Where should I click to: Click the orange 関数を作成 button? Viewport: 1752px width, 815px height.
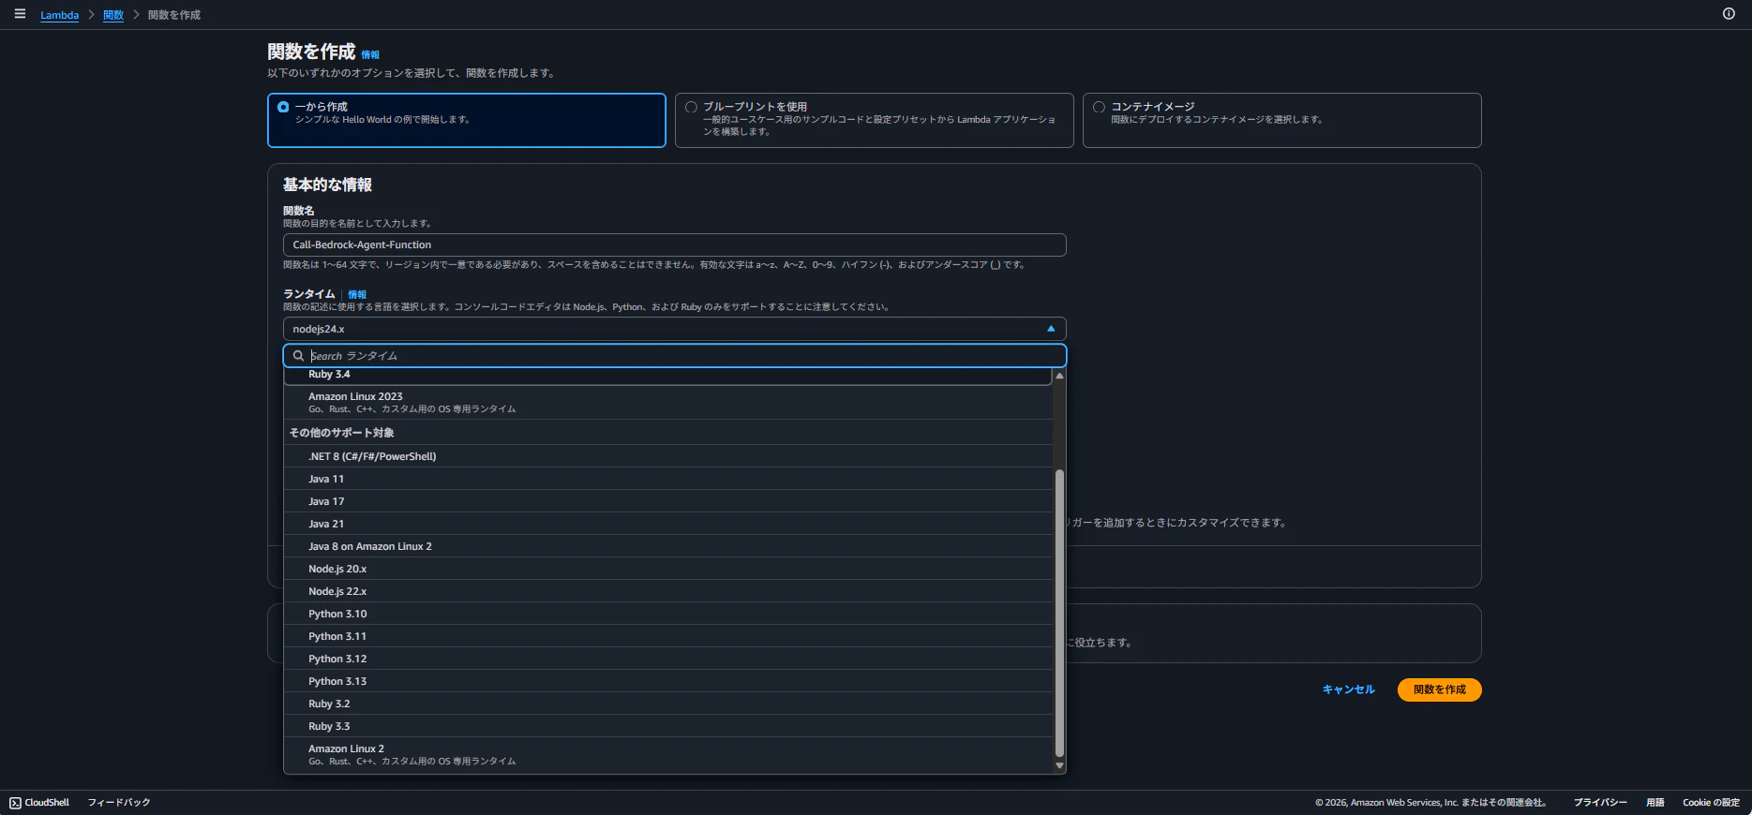(1439, 689)
